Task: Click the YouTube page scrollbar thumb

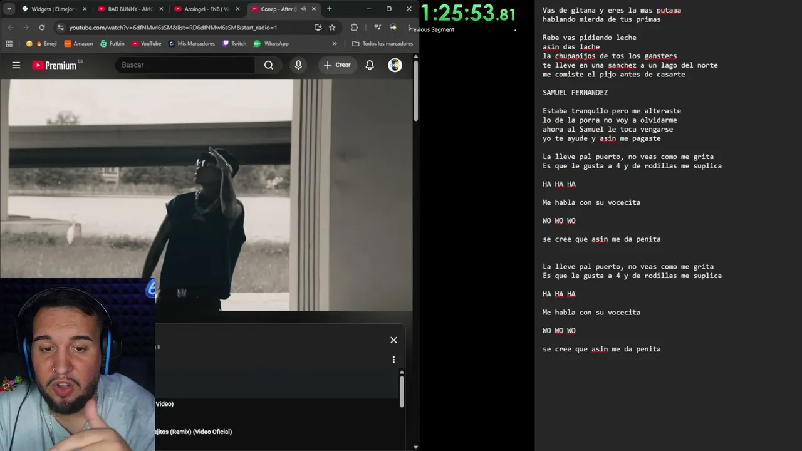Action: click(415, 91)
